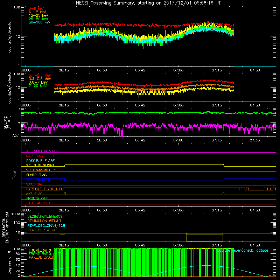Select the BAD_PACKETS flag label
Screen dimensions: 280x280
(x=38, y=203)
